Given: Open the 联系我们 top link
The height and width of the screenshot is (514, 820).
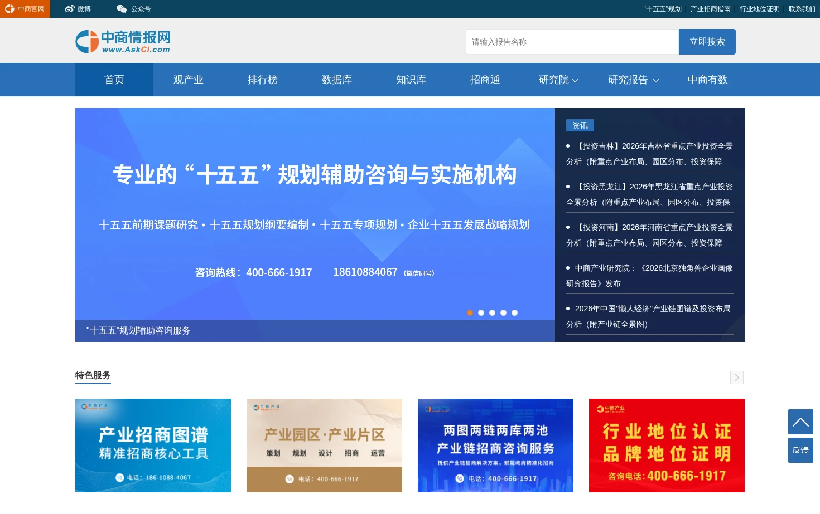Looking at the screenshot, I should tap(802, 9).
